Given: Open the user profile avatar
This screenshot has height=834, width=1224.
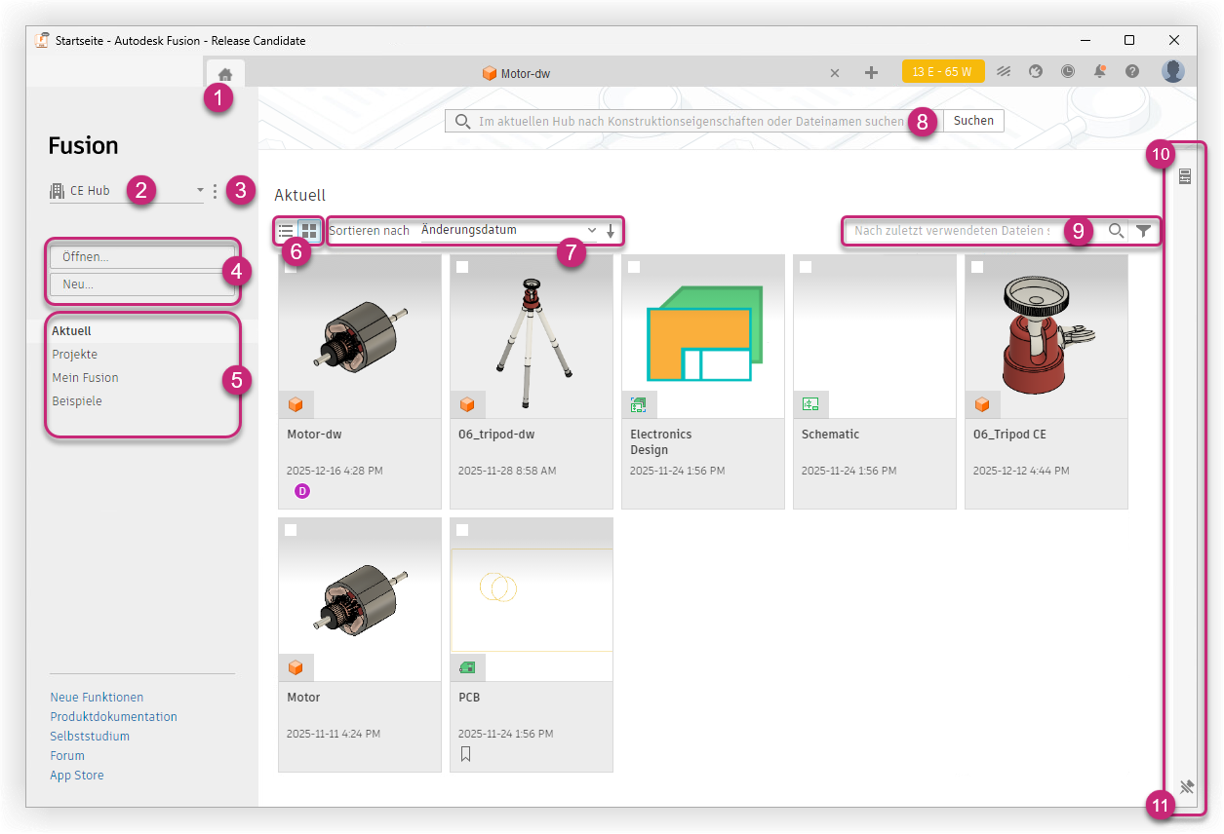Looking at the screenshot, I should (1173, 71).
